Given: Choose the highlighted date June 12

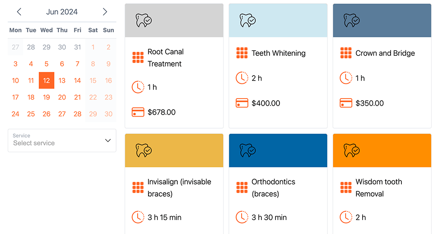Looking at the screenshot, I should pyautogui.click(x=46, y=81).
